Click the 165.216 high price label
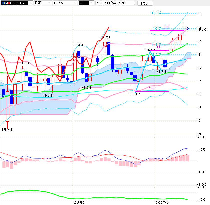210x205 pixels. point(105,37)
